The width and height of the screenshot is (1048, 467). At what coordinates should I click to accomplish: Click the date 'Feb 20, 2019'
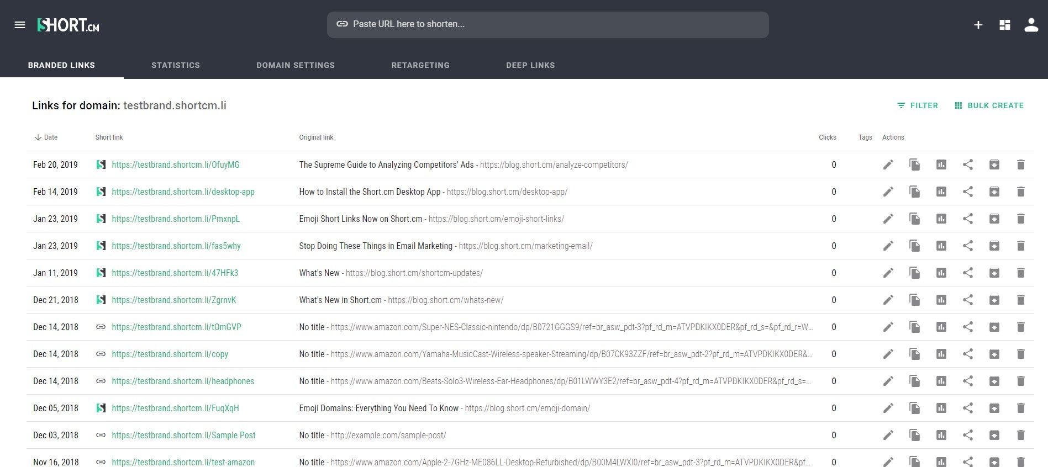55,164
